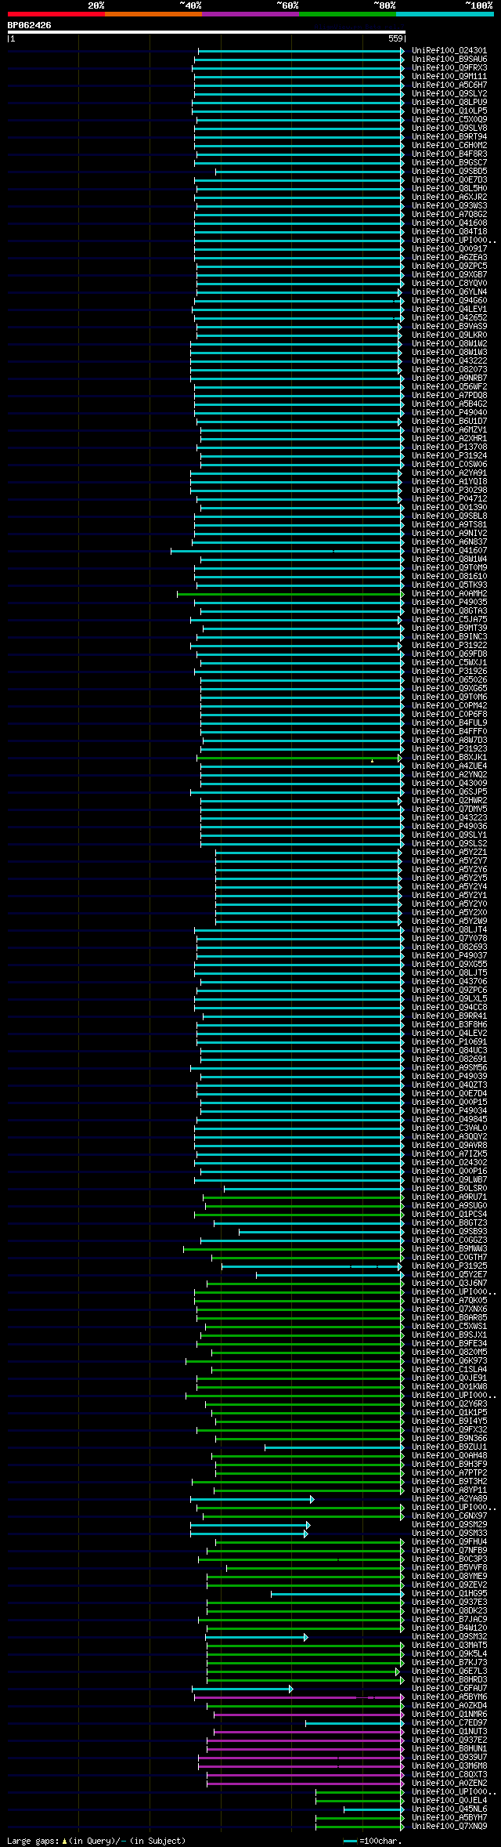Select hit label UniRef100_A3QQY2

click(449, 1137)
